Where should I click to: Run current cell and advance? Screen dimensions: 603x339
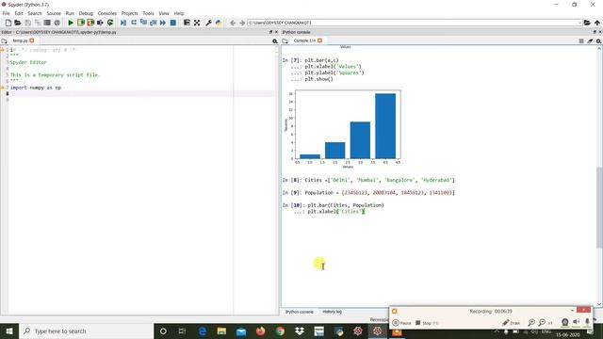[90, 23]
